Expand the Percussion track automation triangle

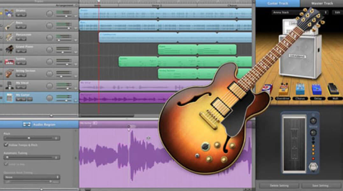(x=76, y=40)
